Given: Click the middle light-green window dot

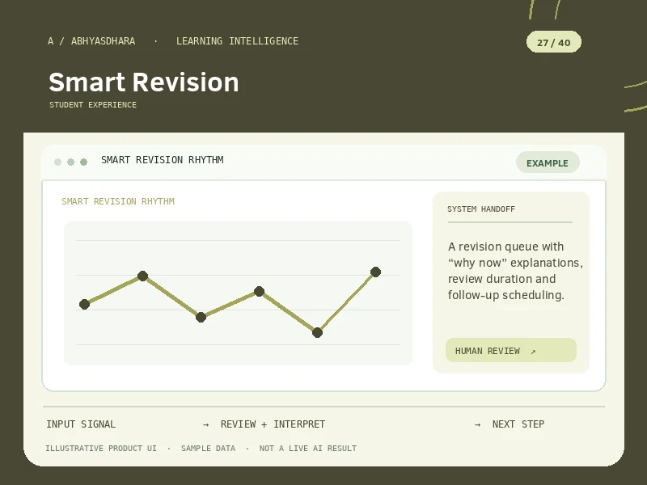Looking at the screenshot, I should pyautogui.click(x=70, y=162).
